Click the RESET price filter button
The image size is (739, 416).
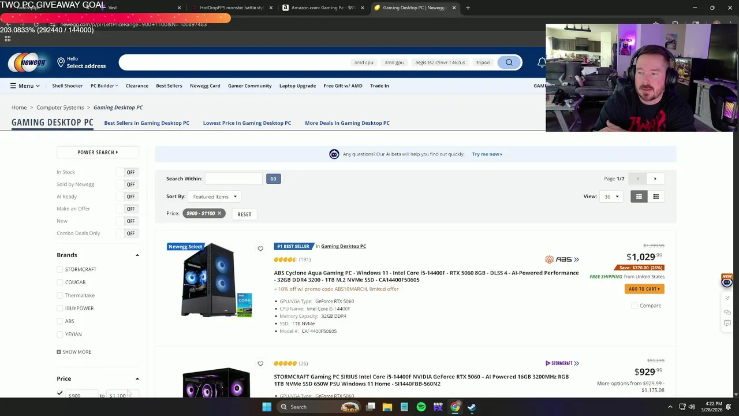[x=244, y=214]
